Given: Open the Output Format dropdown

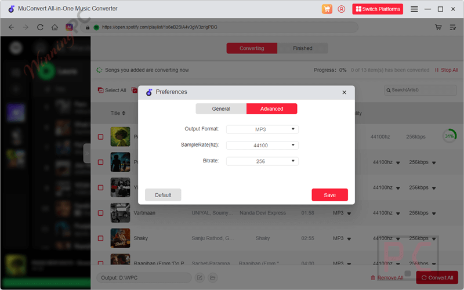Looking at the screenshot, I should click(262, 129).
